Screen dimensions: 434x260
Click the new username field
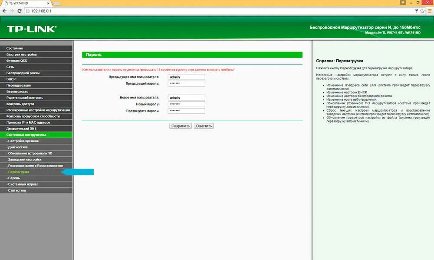186,98
